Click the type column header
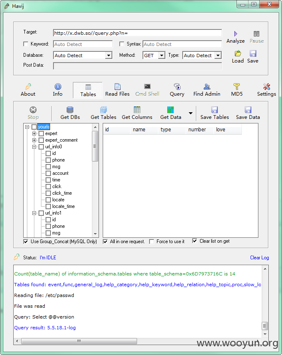Image resolution: width=282 pixels, height=355 pixels. 172,130
